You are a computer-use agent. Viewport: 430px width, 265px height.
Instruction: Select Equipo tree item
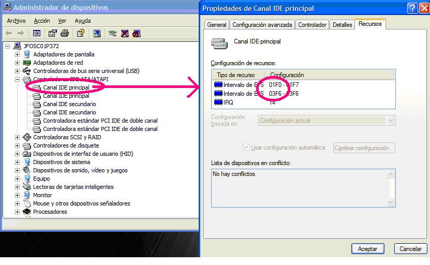(x=41, y=179)
